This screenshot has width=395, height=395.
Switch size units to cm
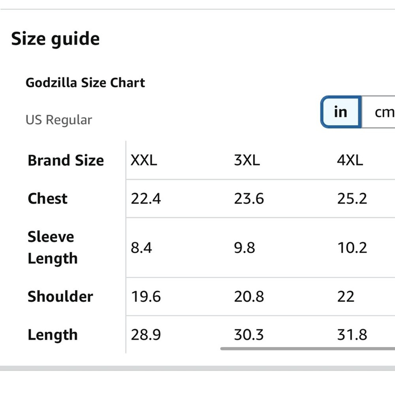coord(381,112)
